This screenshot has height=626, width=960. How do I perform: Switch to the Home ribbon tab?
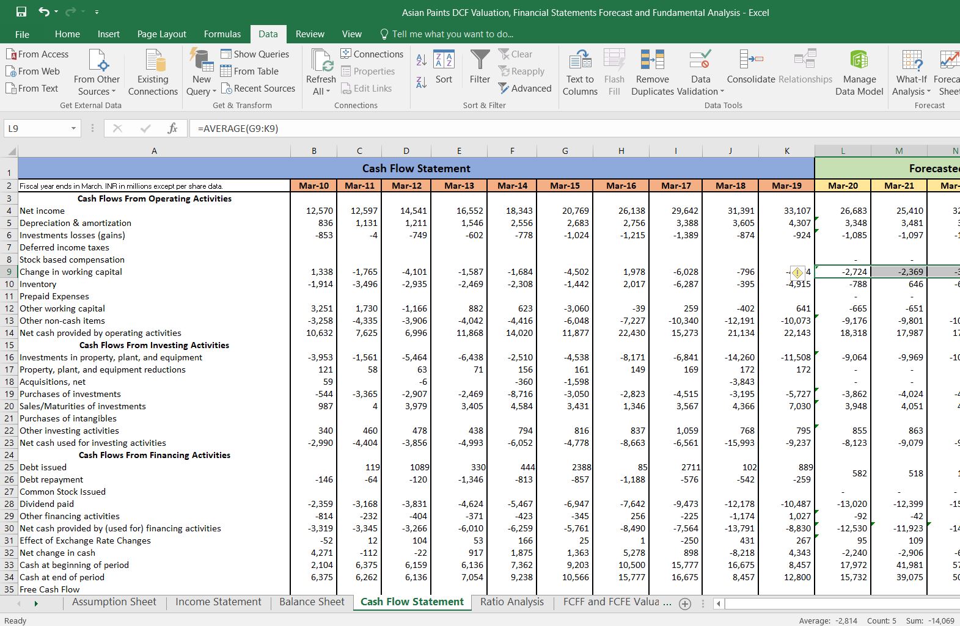coord(67,34)
